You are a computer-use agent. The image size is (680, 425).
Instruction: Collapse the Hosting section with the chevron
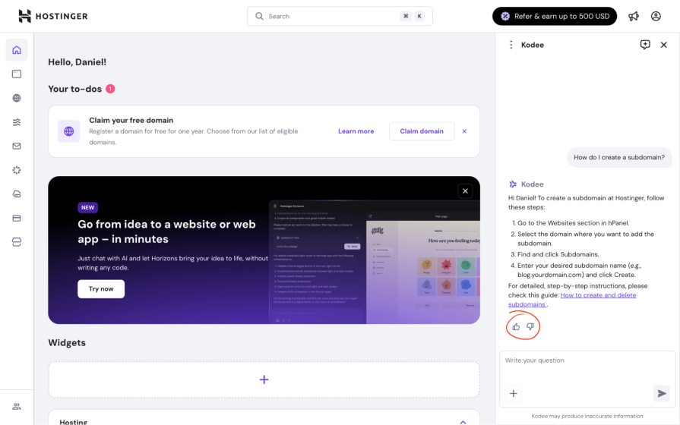[x=463, y=421]
